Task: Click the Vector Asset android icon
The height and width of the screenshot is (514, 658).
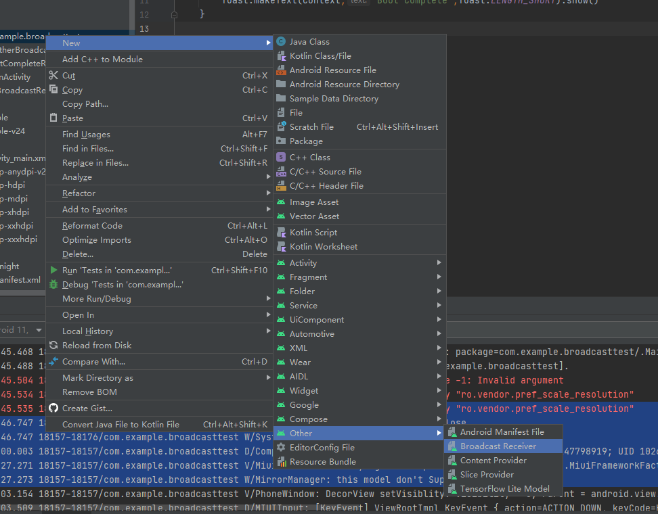Action: 281,216
